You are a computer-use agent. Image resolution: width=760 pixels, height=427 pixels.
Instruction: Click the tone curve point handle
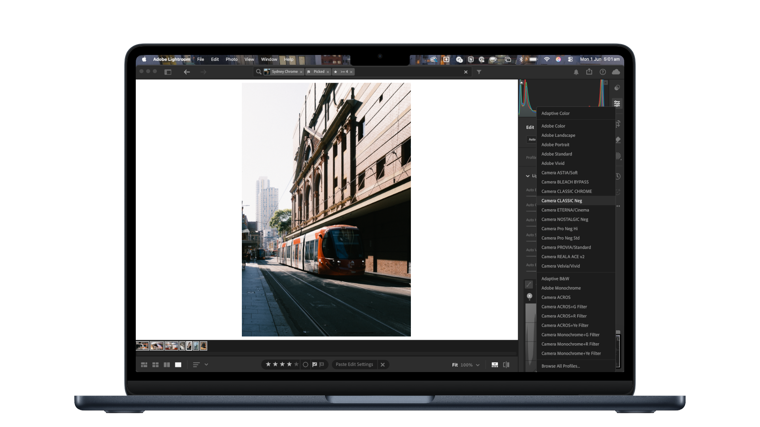530,296
